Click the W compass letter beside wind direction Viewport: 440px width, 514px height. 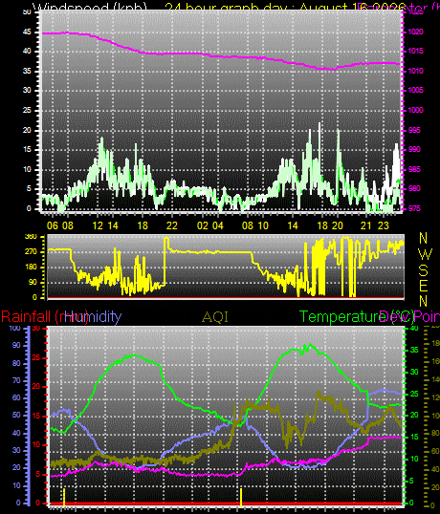tap(426, 254)
